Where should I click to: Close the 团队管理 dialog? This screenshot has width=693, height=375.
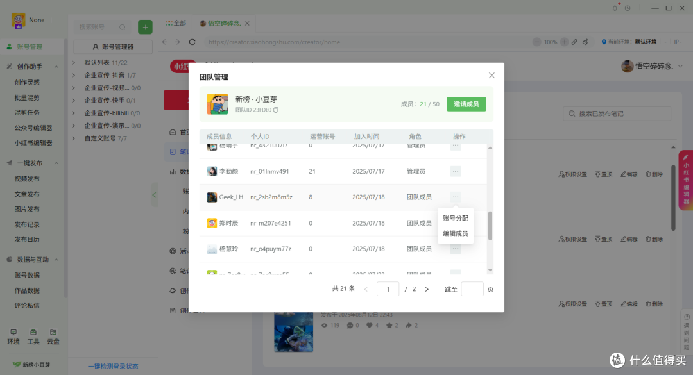[x=492, y=76]
